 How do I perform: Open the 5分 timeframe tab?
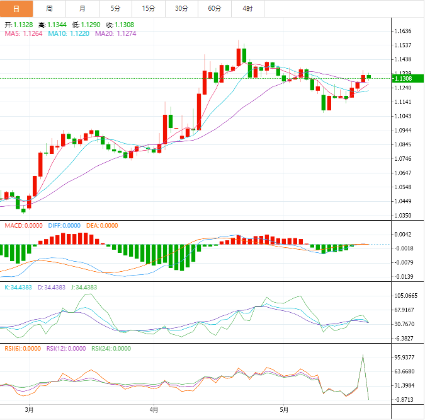point(115,8)
